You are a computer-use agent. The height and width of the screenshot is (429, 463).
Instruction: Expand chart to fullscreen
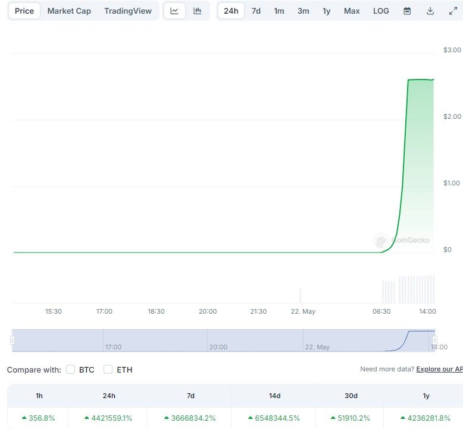[452, 11]
